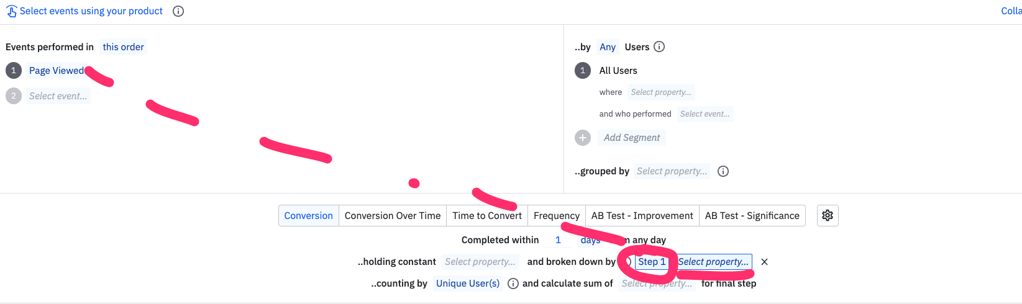Switch to the Time to Convert tab
The height and width of the screenshot is (304, 1022).
487,216
